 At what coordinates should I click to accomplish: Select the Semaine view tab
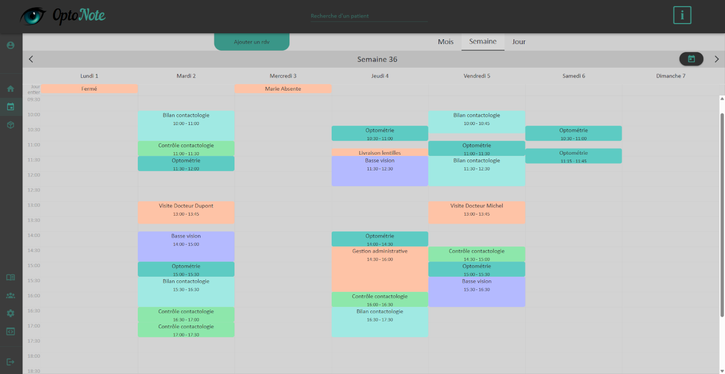483,42
